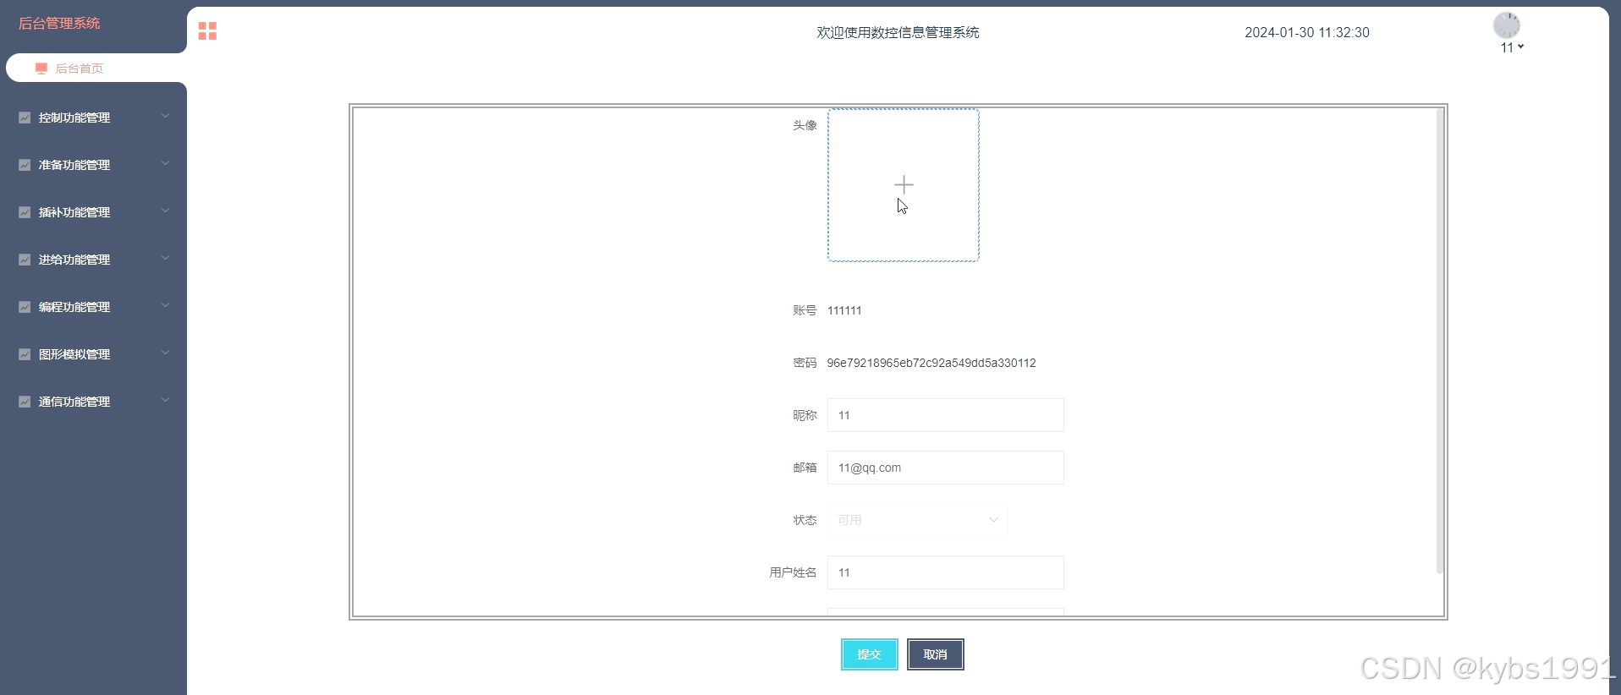Open 准备功能管理 menu label
The image size is (1621, 695).
click(x=74, y=165)
